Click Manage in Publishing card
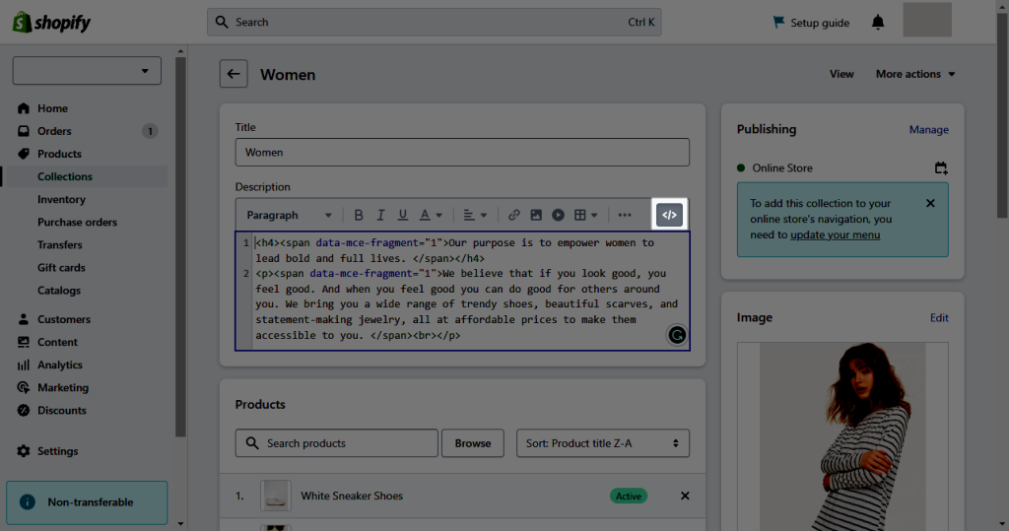The width and height of the screenshot is (1009, 531). (928, 129)
